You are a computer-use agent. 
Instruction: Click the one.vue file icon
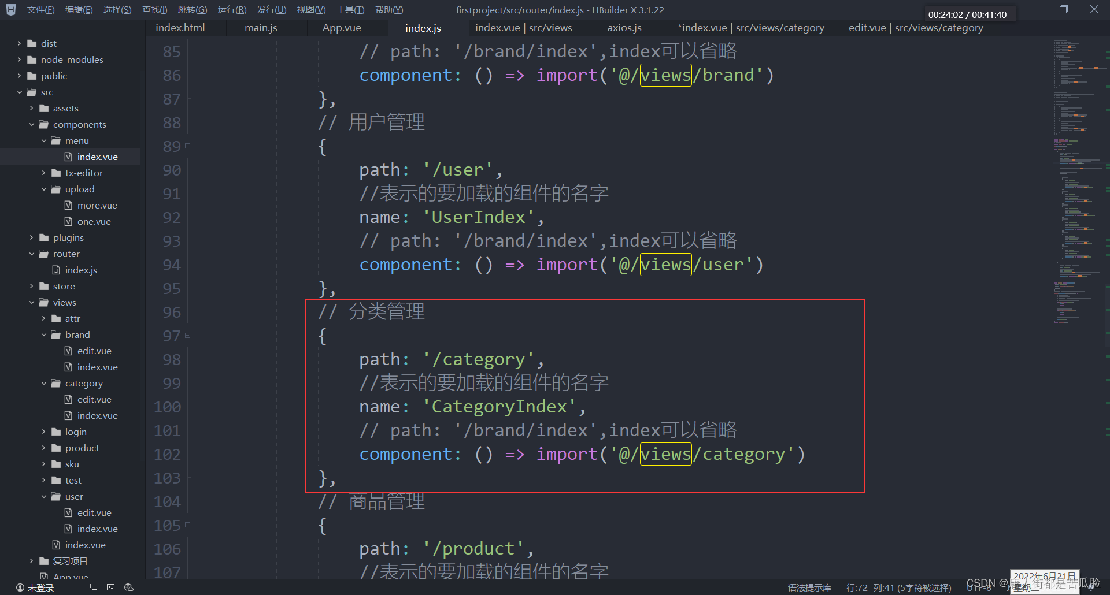[x=68, y=221]
